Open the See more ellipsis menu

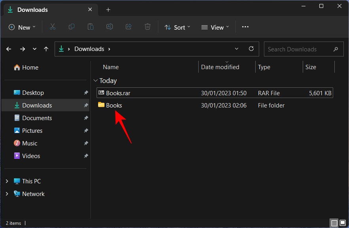pyautogui.click(x=245, y=27)
